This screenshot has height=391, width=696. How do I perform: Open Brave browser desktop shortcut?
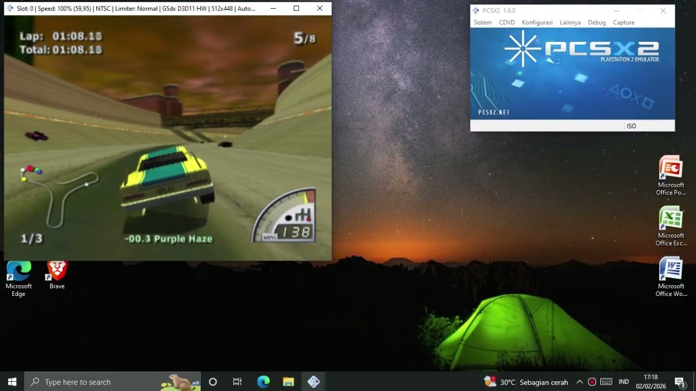(57, 275)
